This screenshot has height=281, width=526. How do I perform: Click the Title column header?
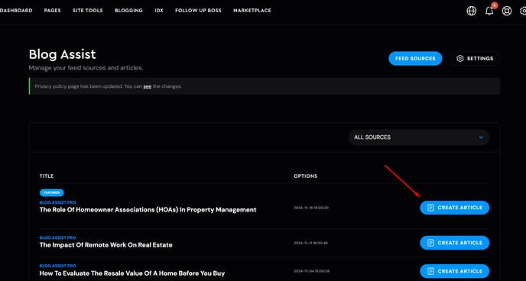pos(47,176)
